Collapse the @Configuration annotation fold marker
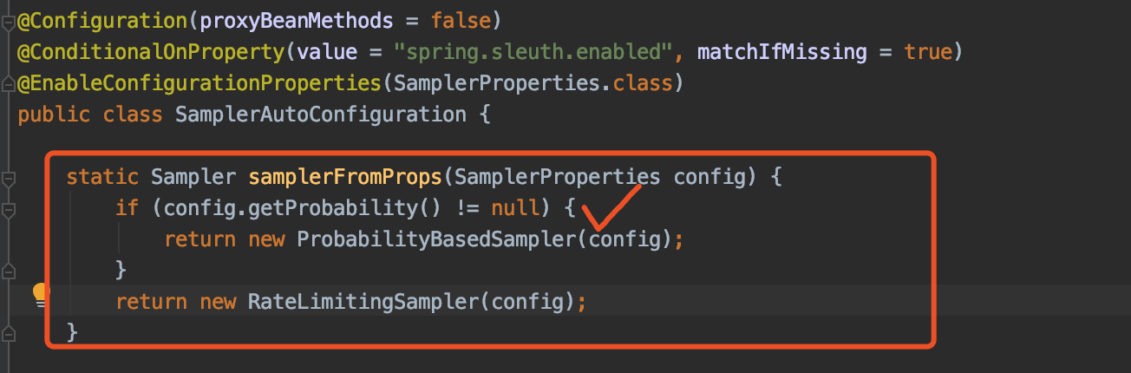Image resolution: width=1131 pixels, height=373 pixels. click(x=8, y=19)
